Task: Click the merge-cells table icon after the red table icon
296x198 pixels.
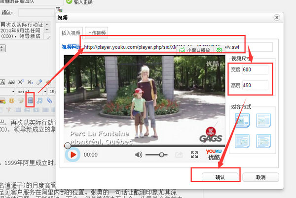Action: [18, 110]
